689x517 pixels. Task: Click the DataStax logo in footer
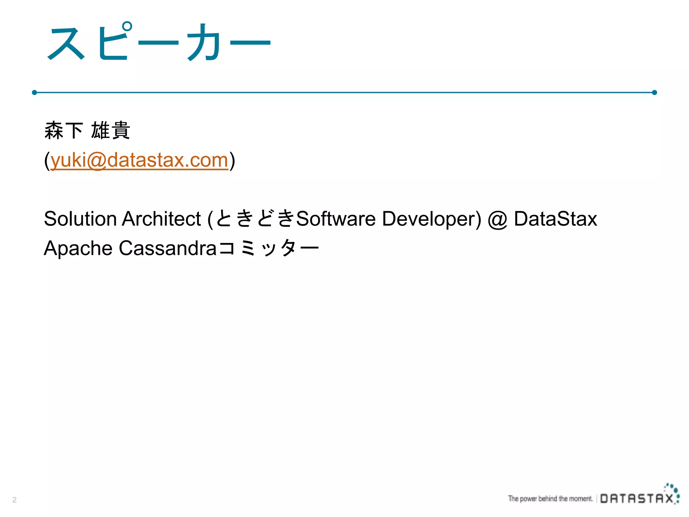click(640, 494)
